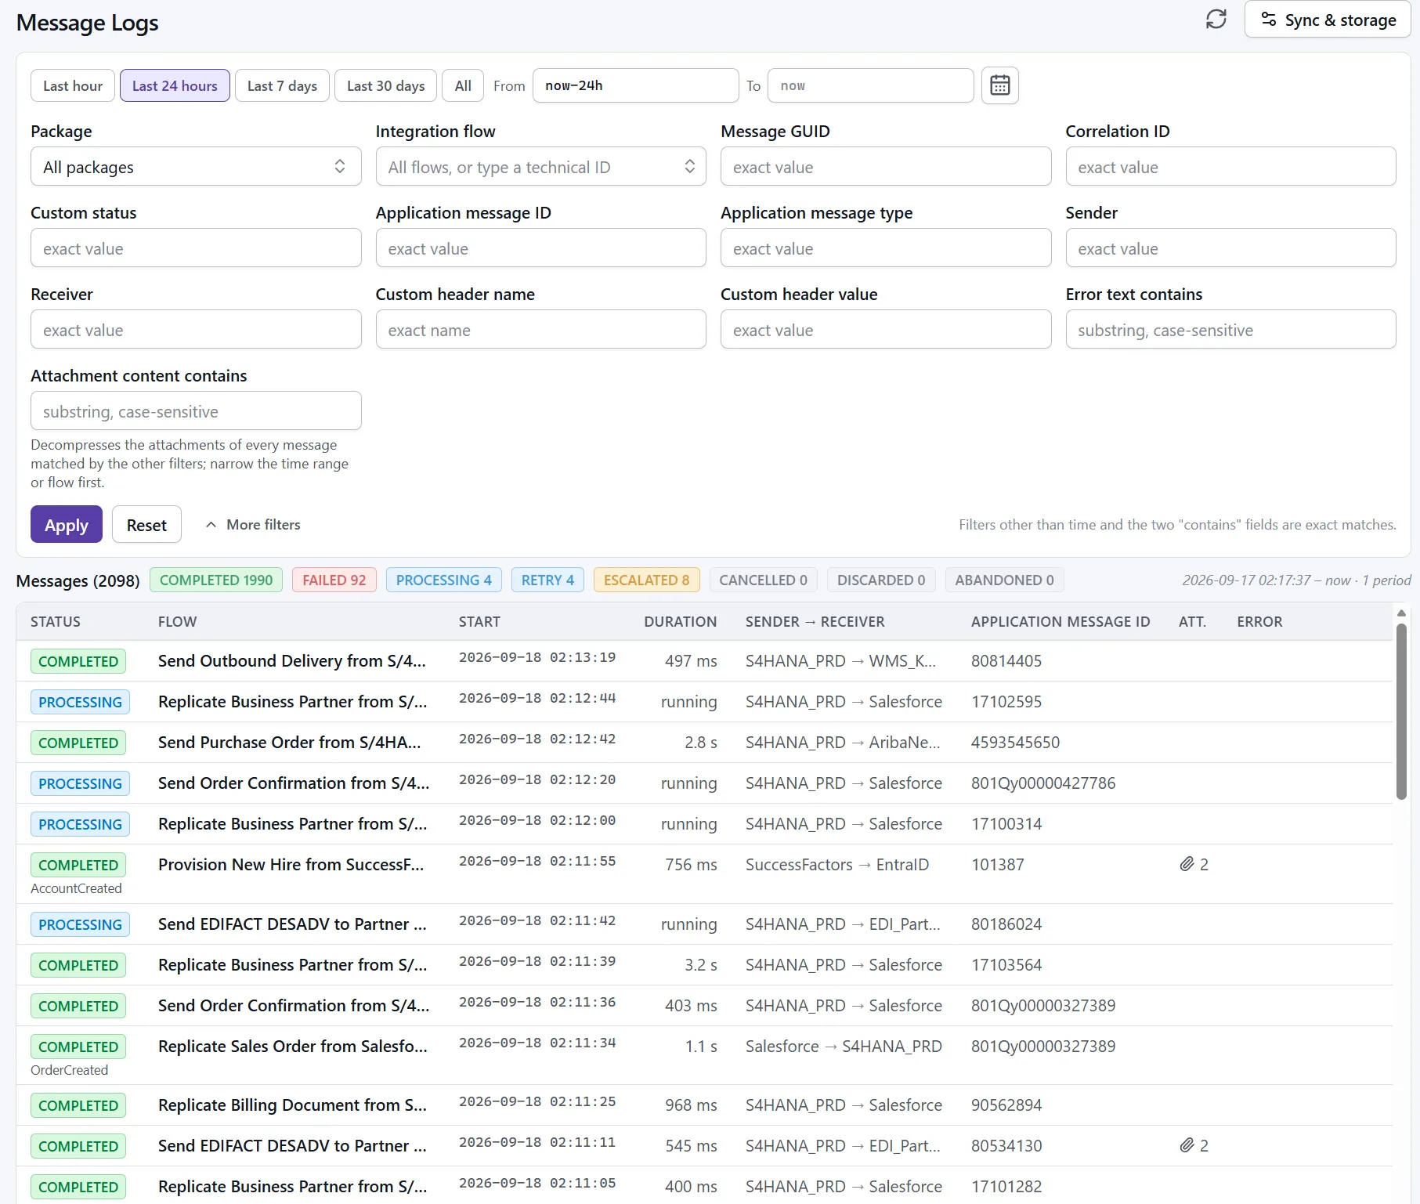Open the Replicate Billing Document row
Viewport: 1420px width, 1204px height.
[x=704, y=1105]
